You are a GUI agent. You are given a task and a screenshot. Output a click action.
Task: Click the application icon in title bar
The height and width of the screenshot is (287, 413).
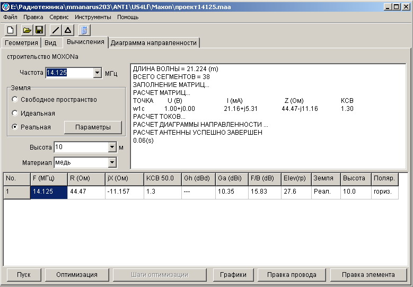(5, 7)
